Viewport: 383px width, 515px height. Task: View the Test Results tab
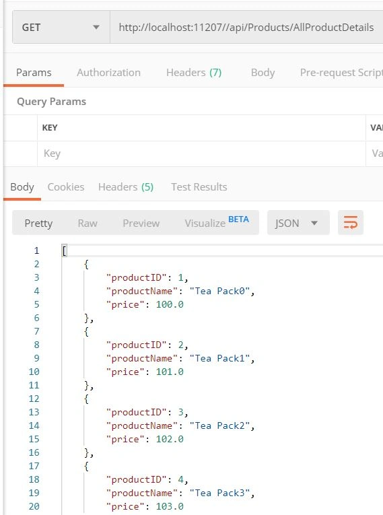[199, 187]
